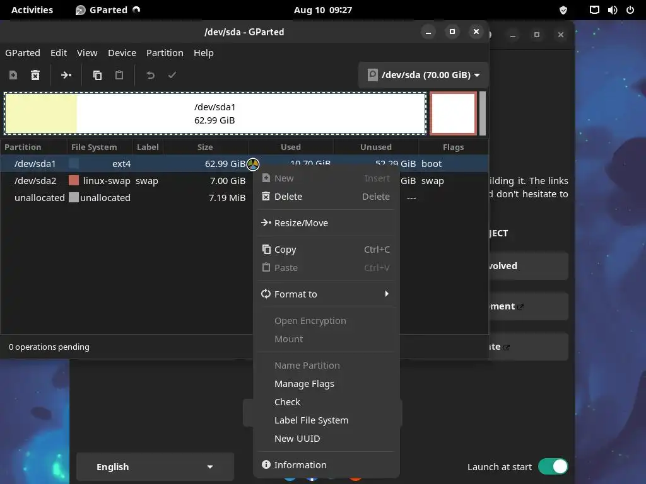Select the /dev/sda1 block in the disk map
Viewport: 646px width, 484px height.
click(215, 113)
